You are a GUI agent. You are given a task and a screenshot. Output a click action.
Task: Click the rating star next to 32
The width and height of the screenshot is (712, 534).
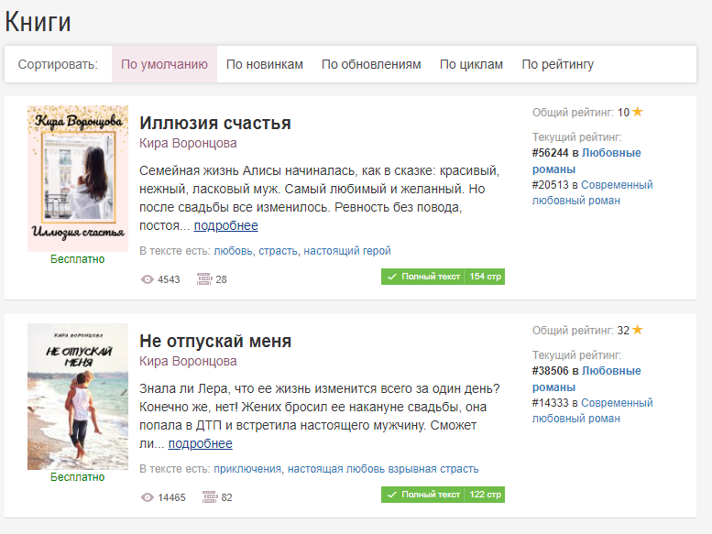click(638, 330)
